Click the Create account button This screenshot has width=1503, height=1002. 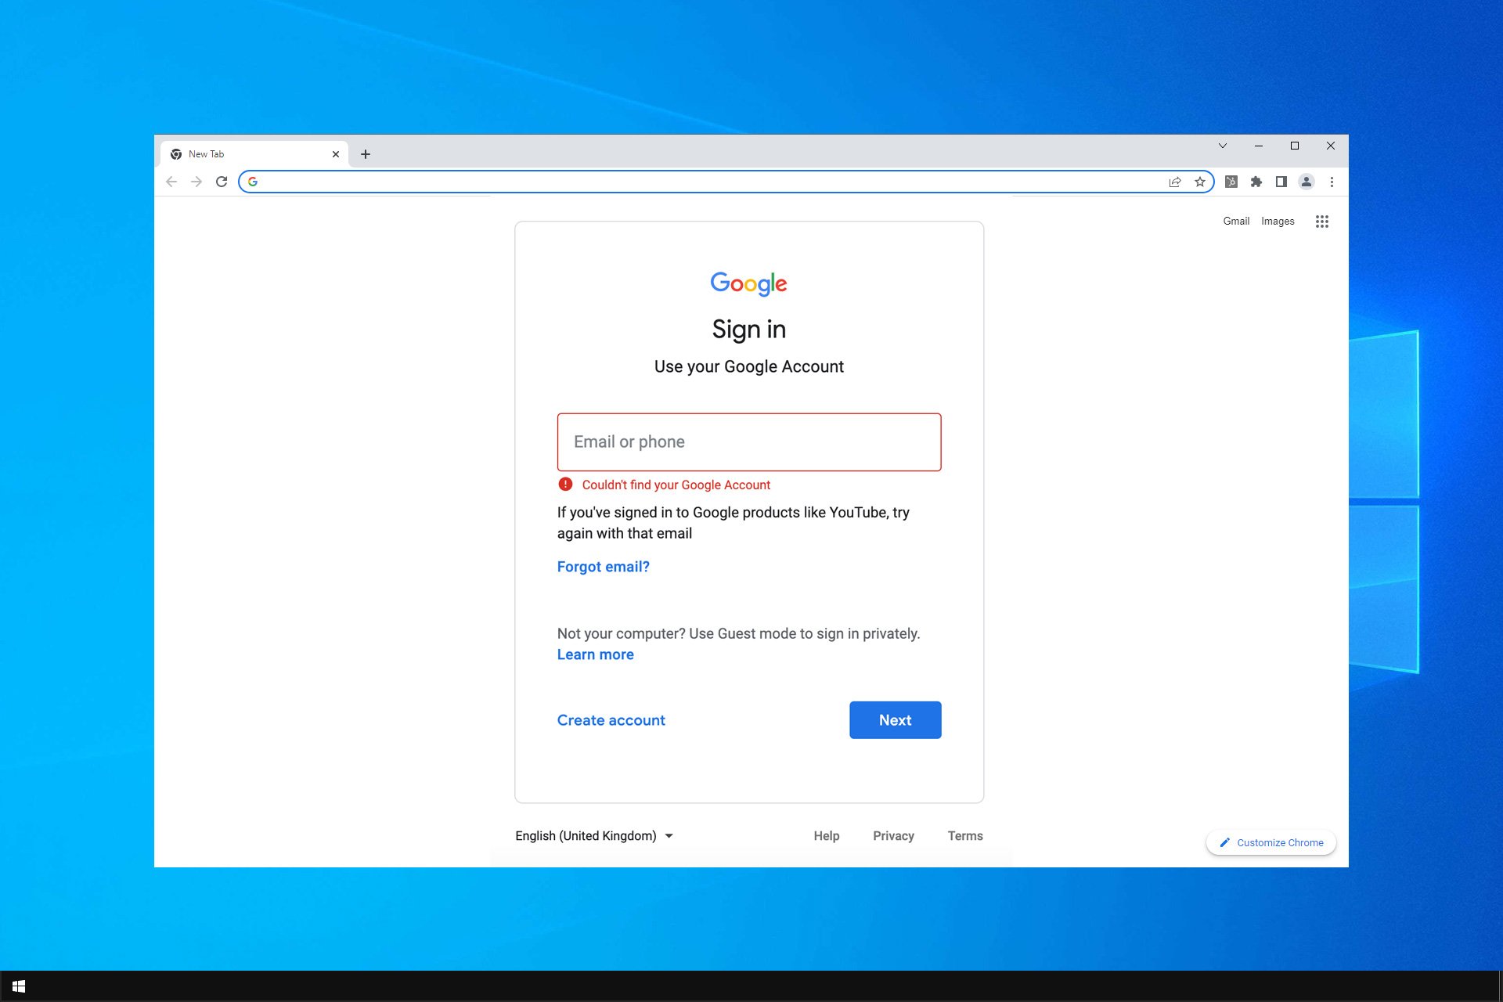click(611, 719)
